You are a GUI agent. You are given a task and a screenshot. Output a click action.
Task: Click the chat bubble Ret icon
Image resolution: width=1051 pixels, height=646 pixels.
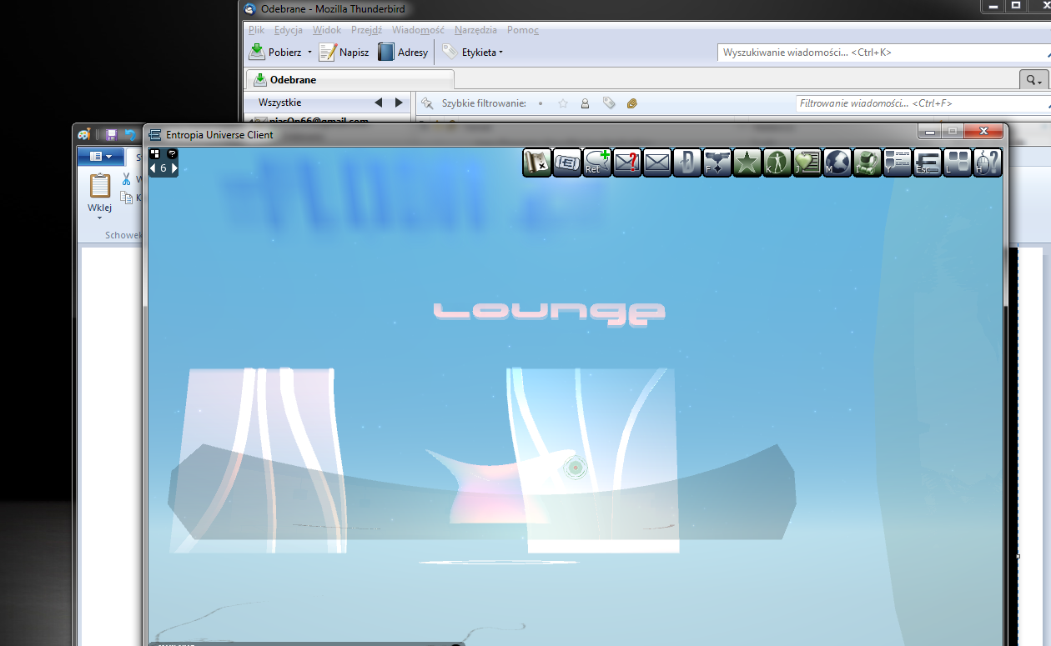click(596, 163)
